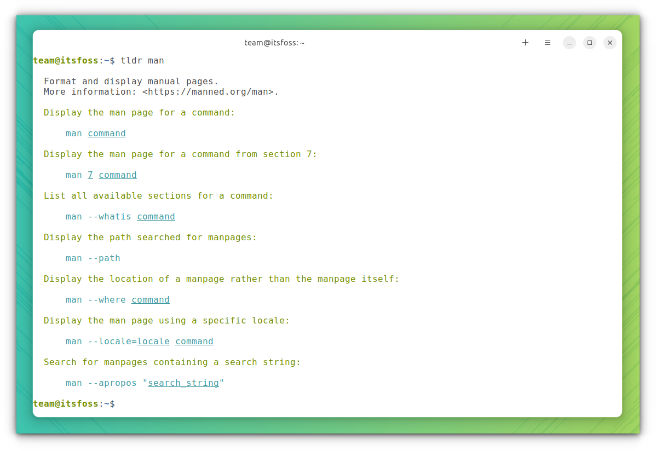Open a new terminal tab
656x451 pixels.
tap(525, 42)
